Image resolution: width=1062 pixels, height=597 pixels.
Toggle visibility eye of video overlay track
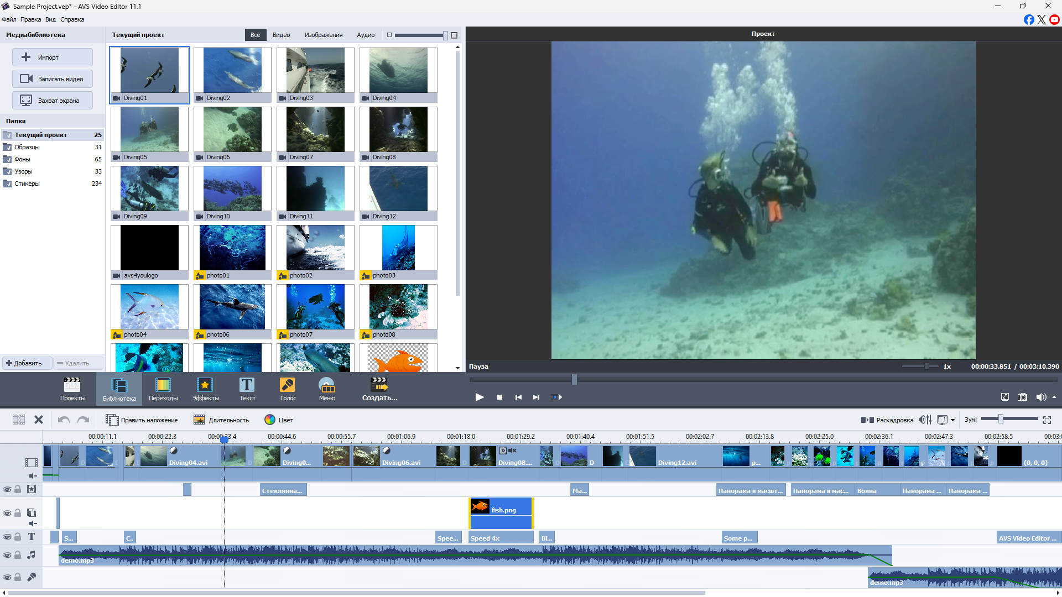click(7, 513)
